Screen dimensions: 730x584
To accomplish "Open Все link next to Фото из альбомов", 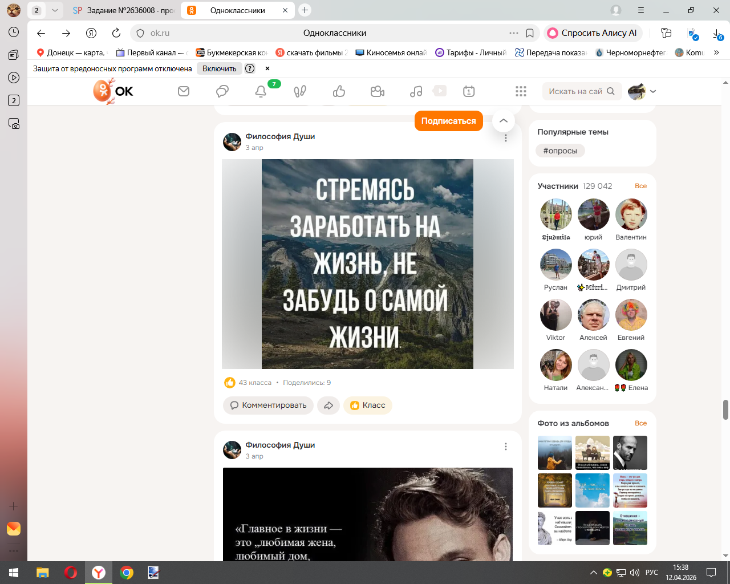I will tap(640, 423).
